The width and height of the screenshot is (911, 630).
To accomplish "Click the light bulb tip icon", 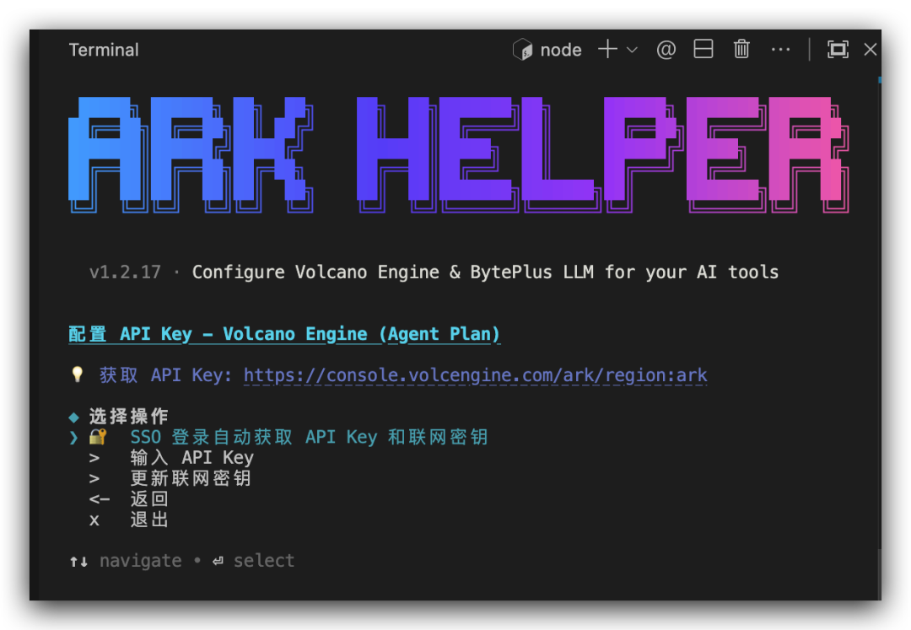I will pyautogui.click(x=77, y=374).
